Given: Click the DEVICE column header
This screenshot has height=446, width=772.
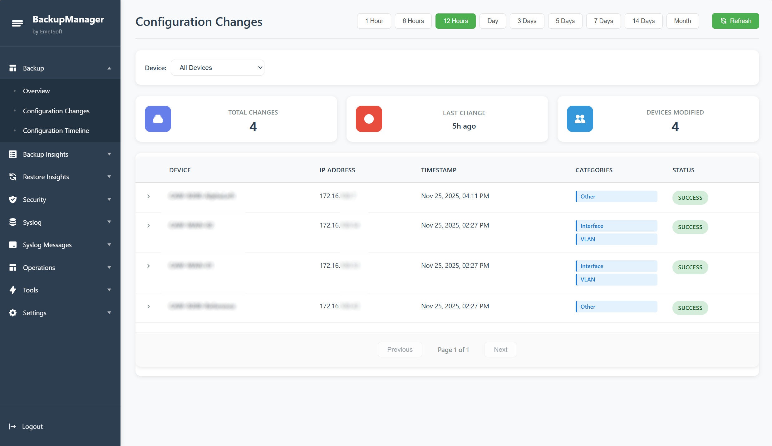Looking at the screenshot, I should 180,170.
